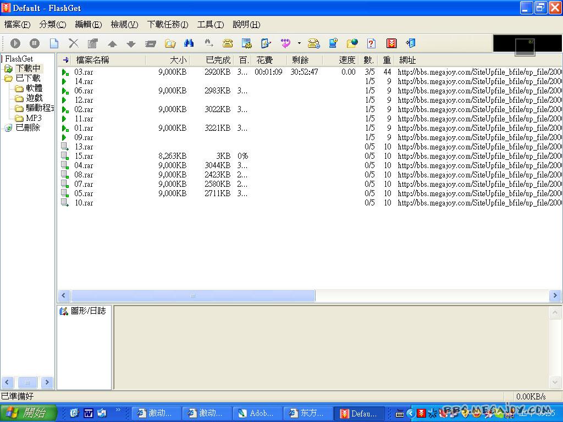563x422 pixels.
Task: Sort by 已完成 column header
Action: (212, 60)
